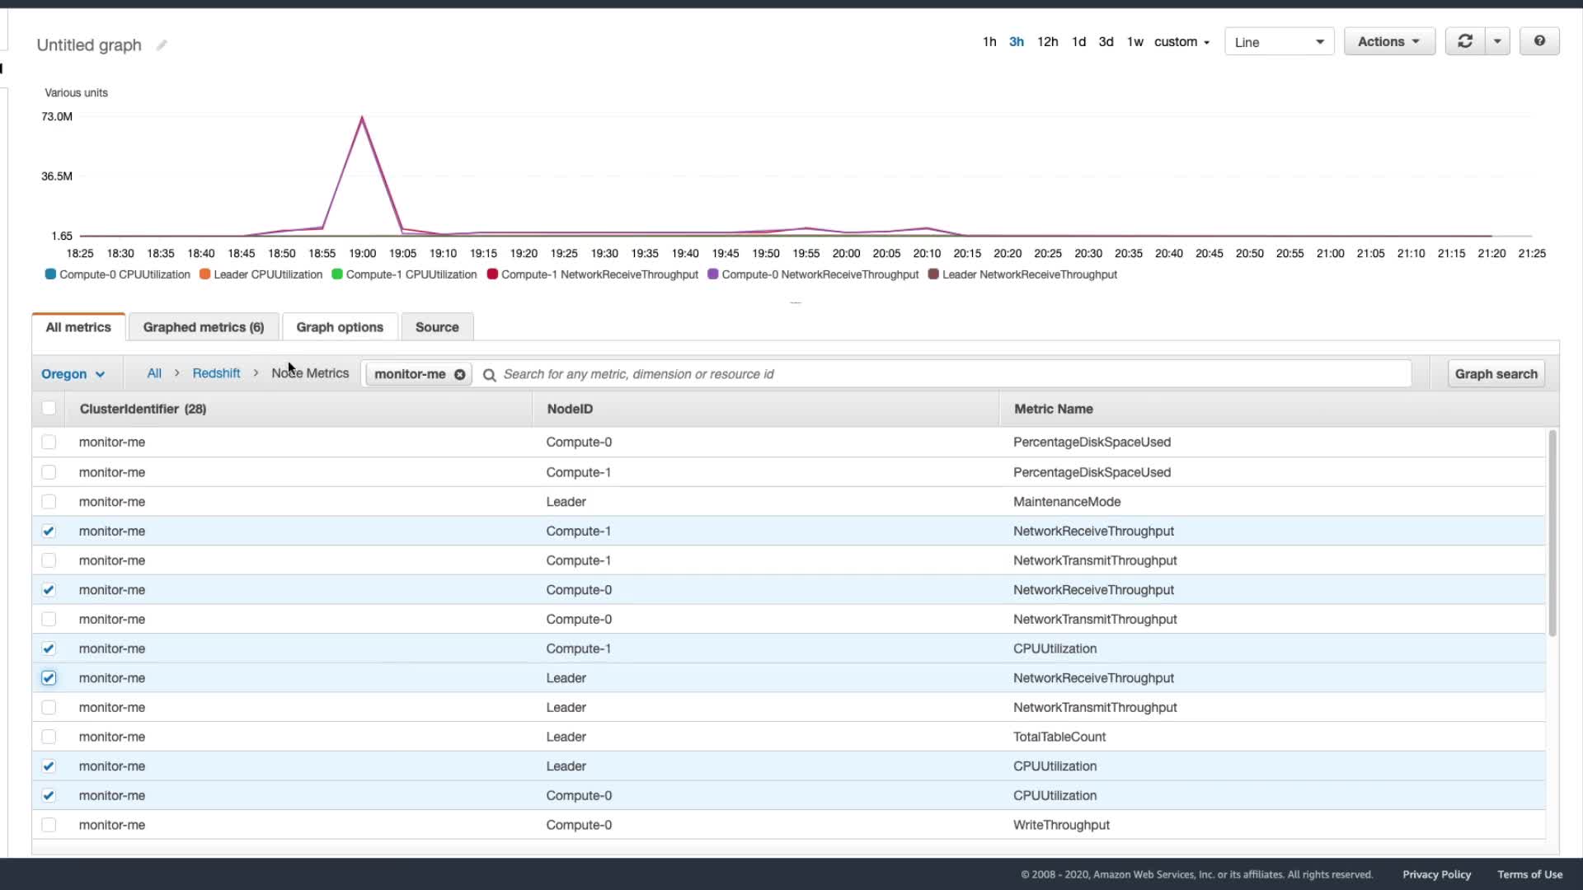This screenshot has width=1583, height=890.
Task: Click the Compute-0 NetworkReceiveThroughput purple legend marker
Action: click(x=712, y=274)
